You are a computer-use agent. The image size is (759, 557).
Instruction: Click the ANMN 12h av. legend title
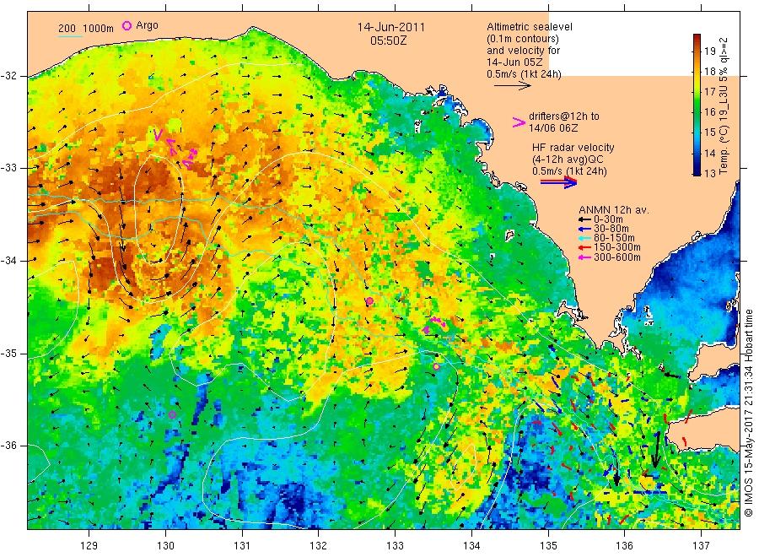point(614,210)
